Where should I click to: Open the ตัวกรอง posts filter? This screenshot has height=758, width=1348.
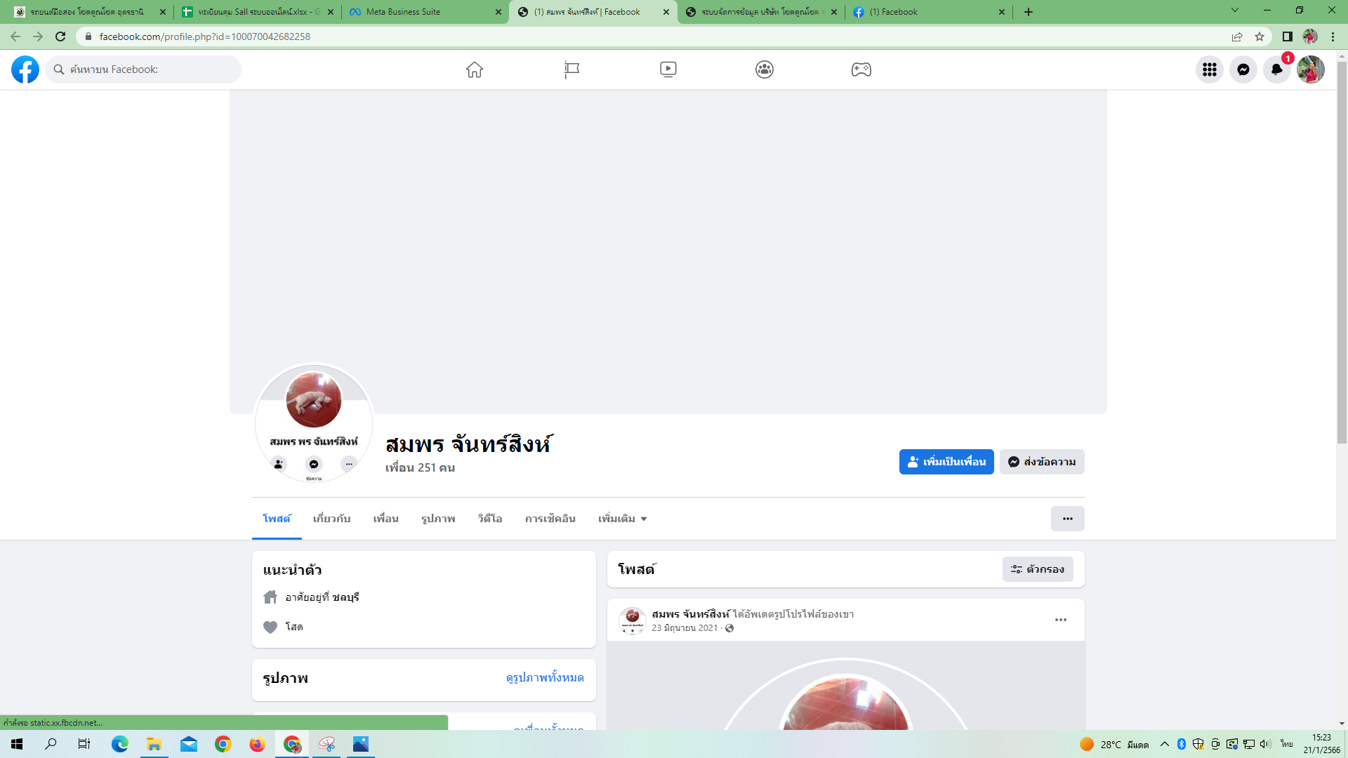tap(1037, 569)
